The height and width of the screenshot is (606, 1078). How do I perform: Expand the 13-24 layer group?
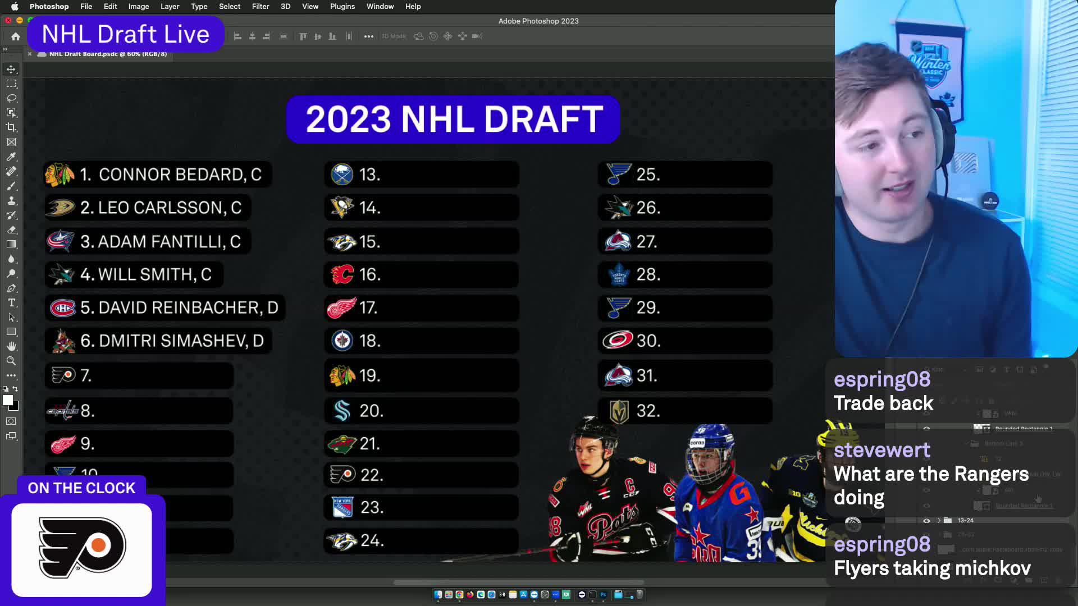pyautogui.click(x=939, y=521)
